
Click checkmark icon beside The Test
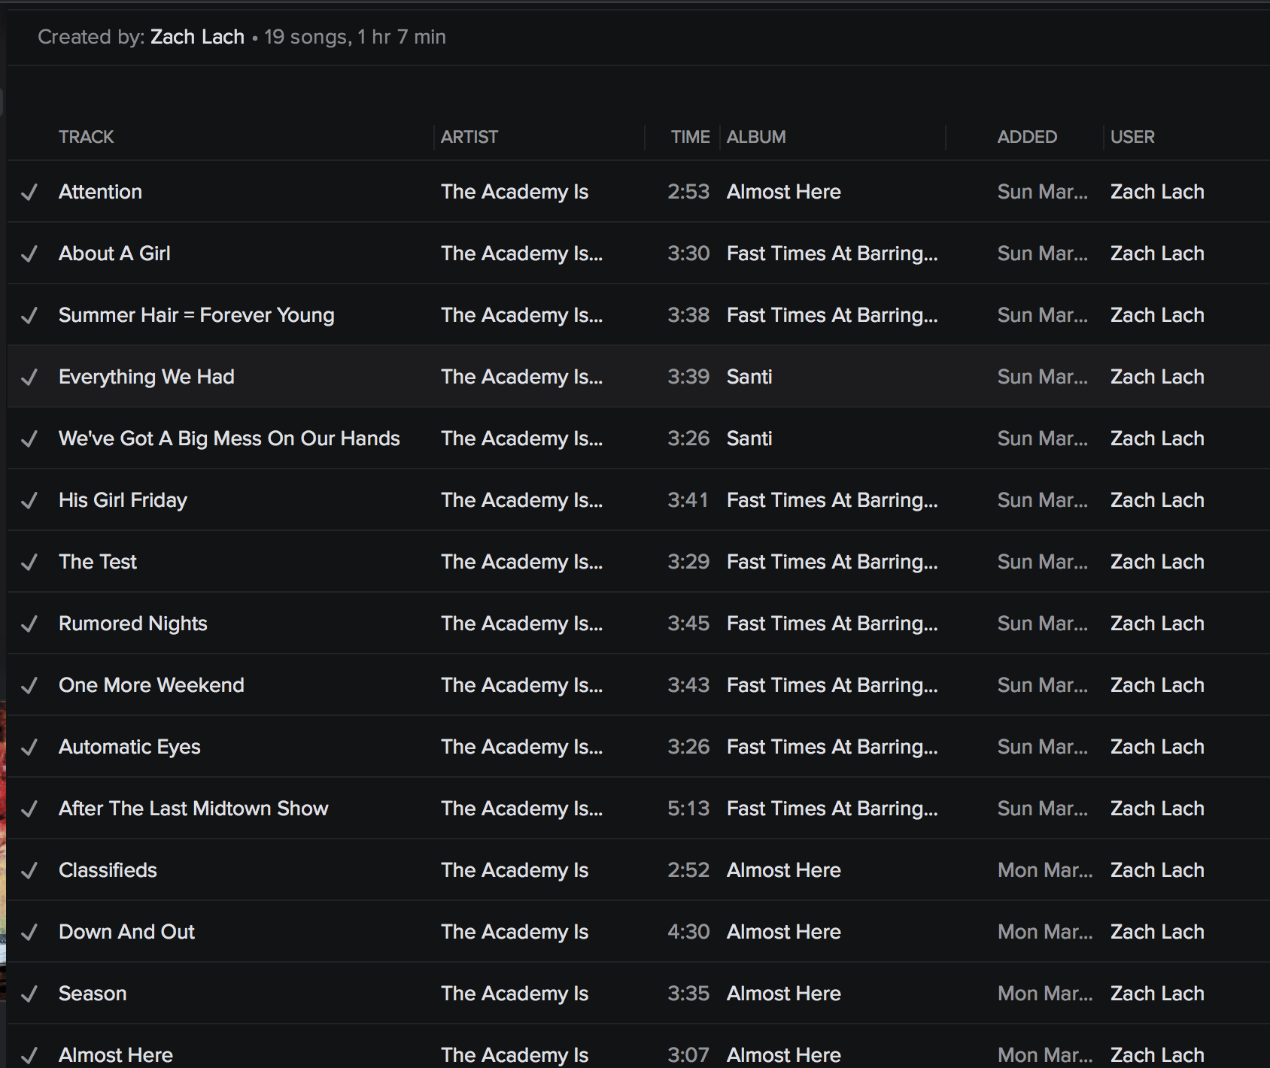29,563
